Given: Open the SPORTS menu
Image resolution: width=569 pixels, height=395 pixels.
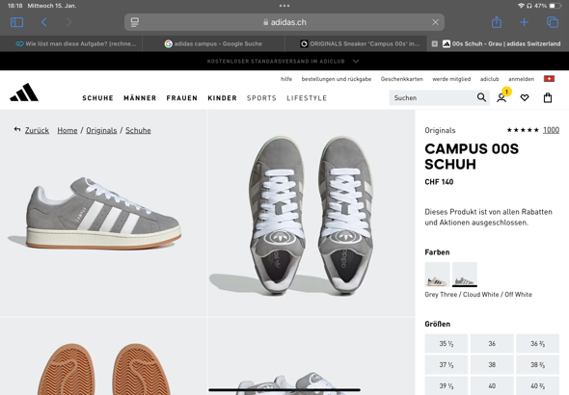Looking at the screenshot, I should click(261, 98).
